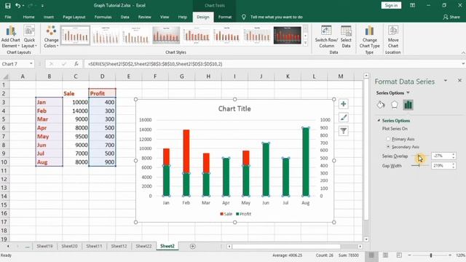This screenshot has height=262, width=466.
Task: Open Series Options dropdown arrow
Action: click(x=408, y=93)
